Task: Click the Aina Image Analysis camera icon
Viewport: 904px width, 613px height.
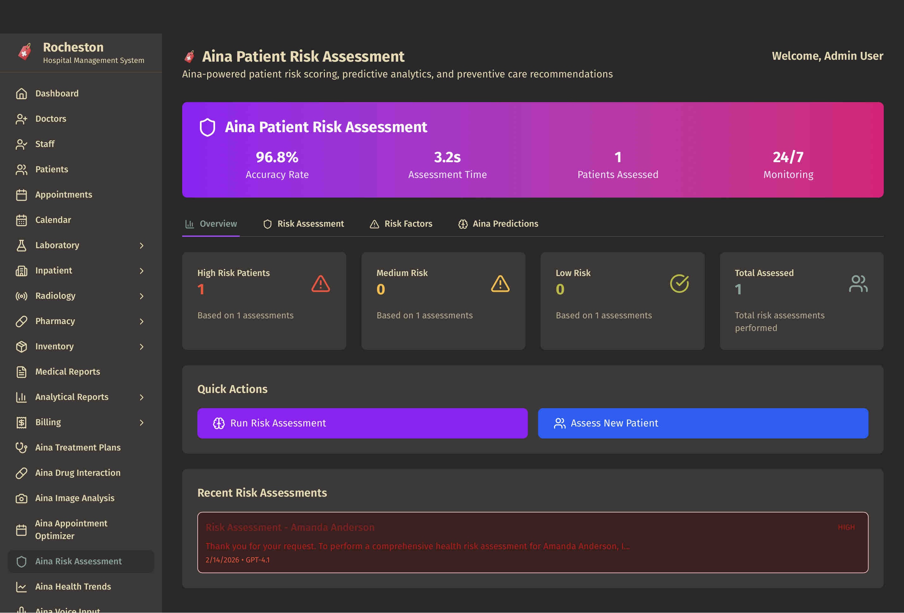Action: click(x=22, y=498)
